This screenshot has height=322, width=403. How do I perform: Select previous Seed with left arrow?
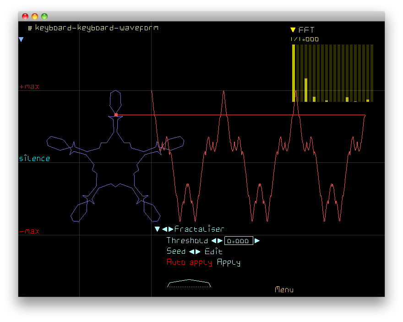tap(192, 252)
